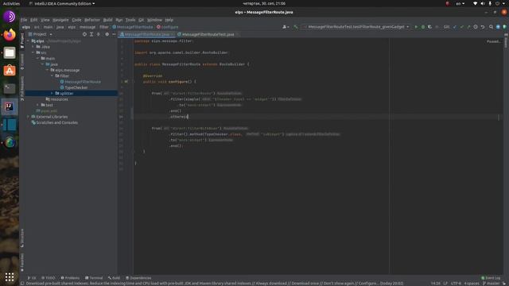The image size is (509, 286).
Task: Click the Git rollback arrow
Action: [x=483, y=27]
